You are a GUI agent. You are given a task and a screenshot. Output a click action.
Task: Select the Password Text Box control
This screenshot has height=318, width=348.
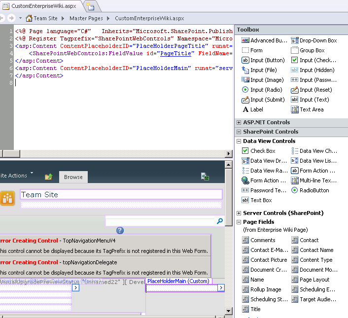tap(264, 190)
